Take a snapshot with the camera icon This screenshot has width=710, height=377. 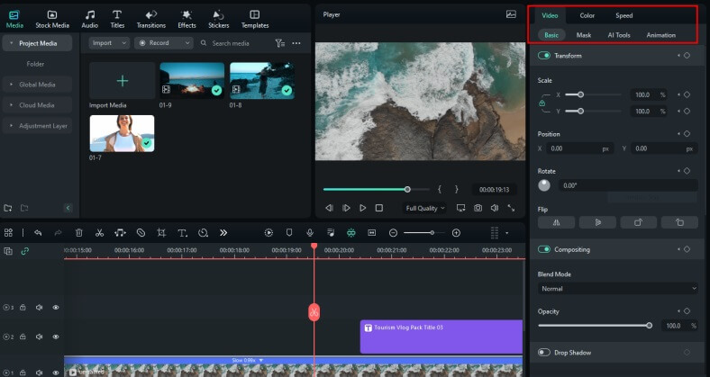(478, 208)
